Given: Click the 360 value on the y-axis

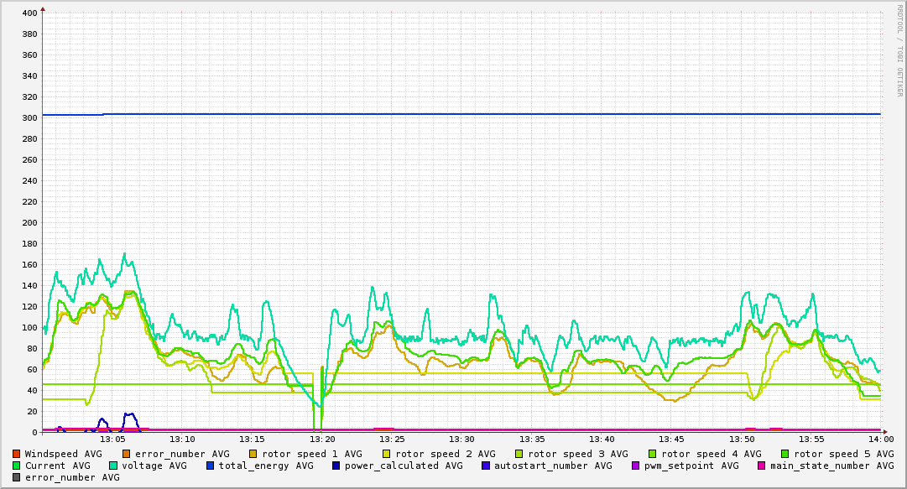Looking at the screenshot, I should point(29,55).
